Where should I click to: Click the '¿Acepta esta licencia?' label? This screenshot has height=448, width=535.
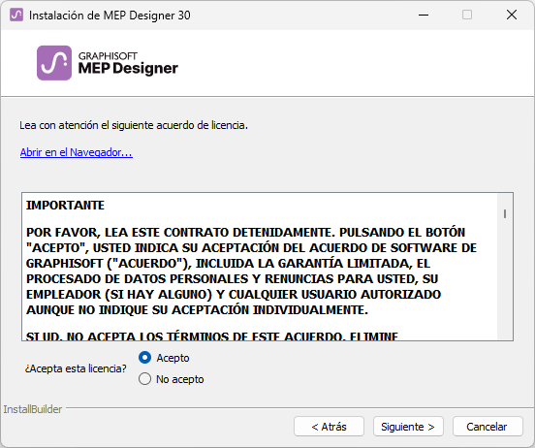point(76,368)
